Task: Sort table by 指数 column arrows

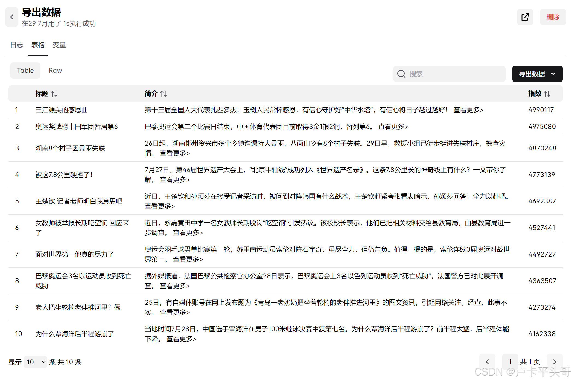Action: tap(547, 94)
